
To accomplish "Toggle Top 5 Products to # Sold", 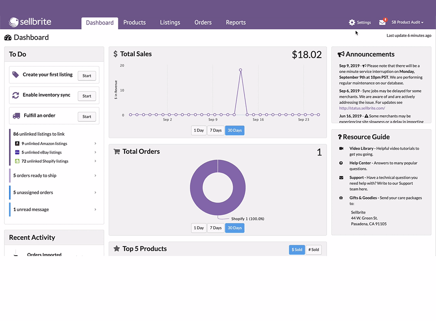I will [x=314, y=250].
